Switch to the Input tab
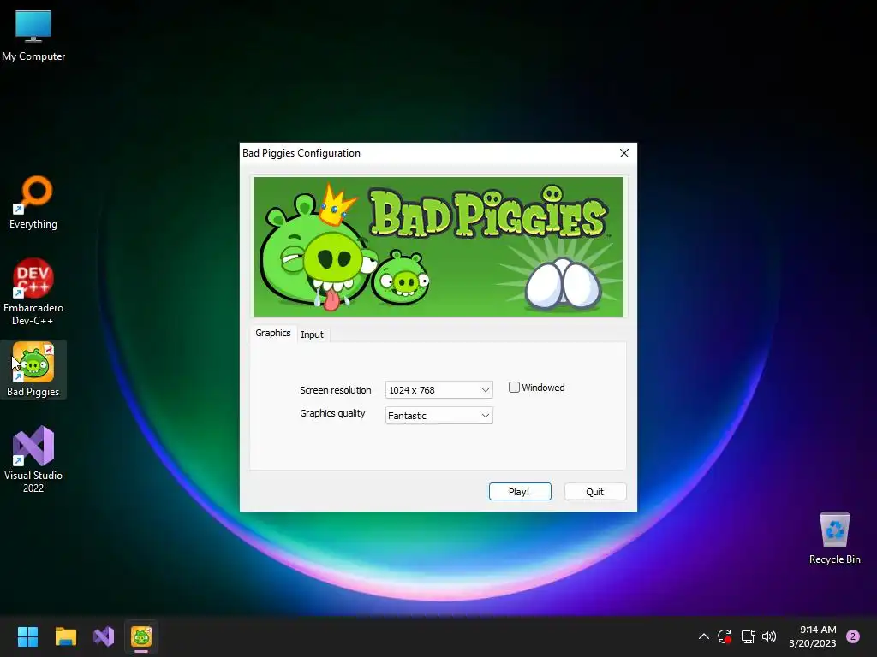 click(312, 334)
